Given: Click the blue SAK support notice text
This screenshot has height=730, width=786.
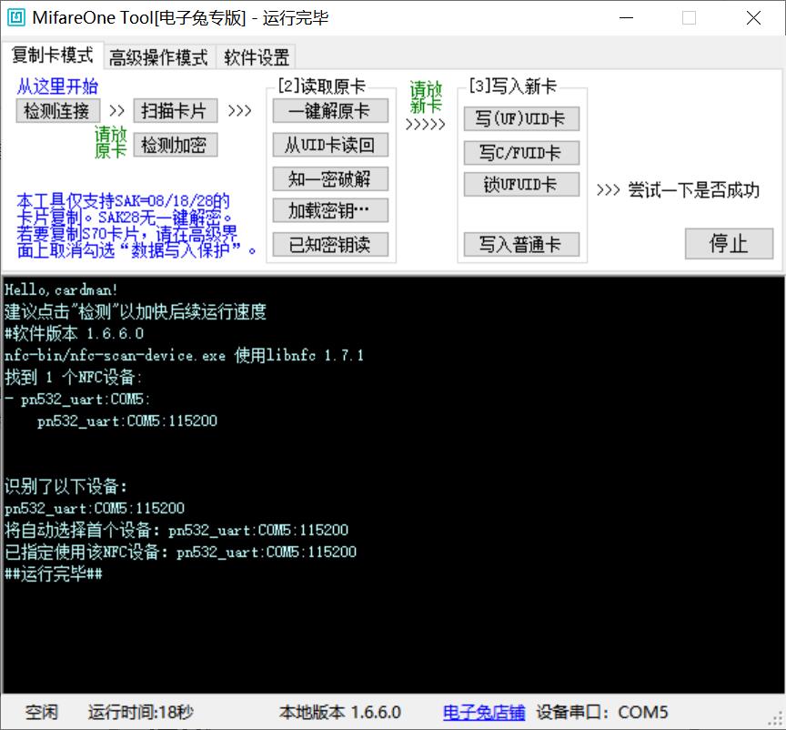Looking at the screenshot, I should [x=136, y=225].
